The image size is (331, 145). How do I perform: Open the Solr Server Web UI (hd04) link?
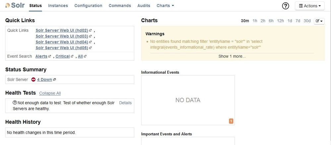coord(62,42)
